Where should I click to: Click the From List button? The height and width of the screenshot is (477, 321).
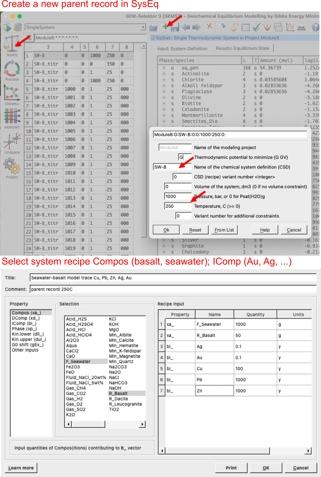coord(224,230)
